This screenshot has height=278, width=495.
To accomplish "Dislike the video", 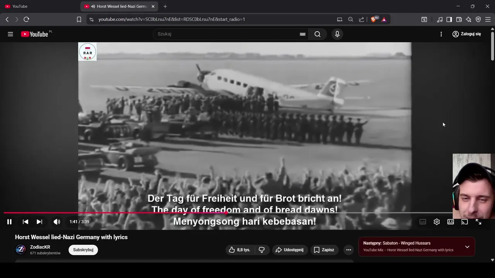I will [x=262, y=250].
